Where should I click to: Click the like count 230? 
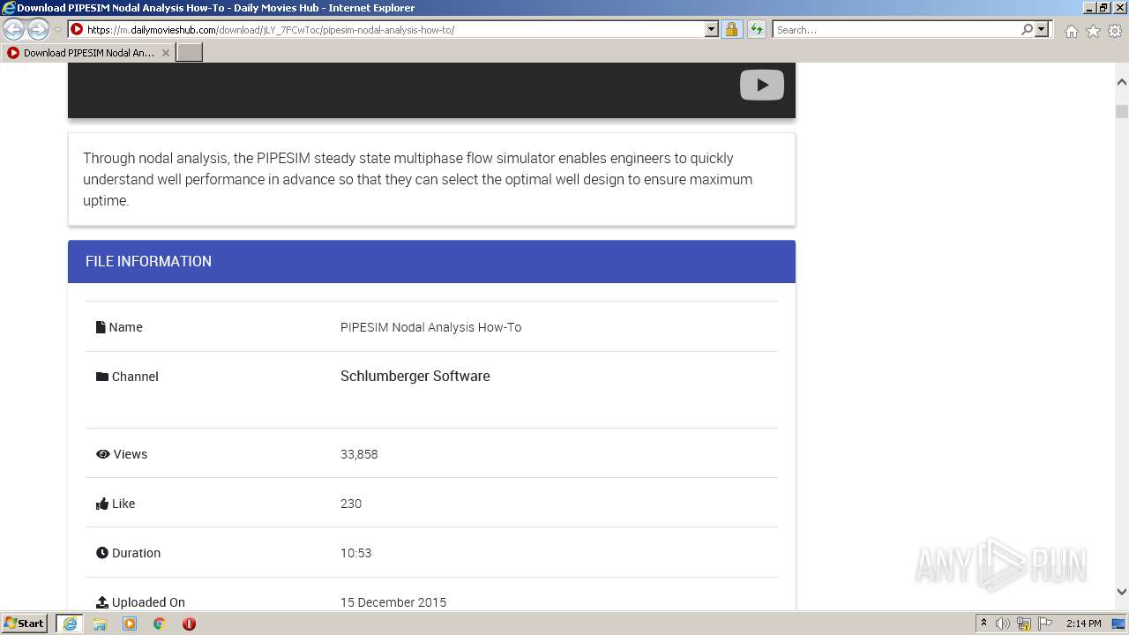coord(351,504)
